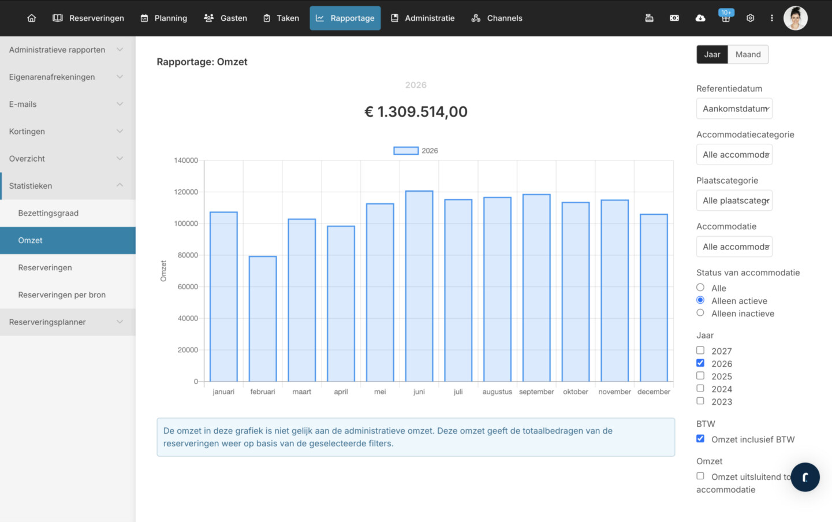Image resolution: width=832 pixels, height=522 pixels.
Task: Open the floating chat widget button
Action: tap(805, 477)
